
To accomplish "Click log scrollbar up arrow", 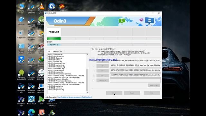I will coord(87,54).
